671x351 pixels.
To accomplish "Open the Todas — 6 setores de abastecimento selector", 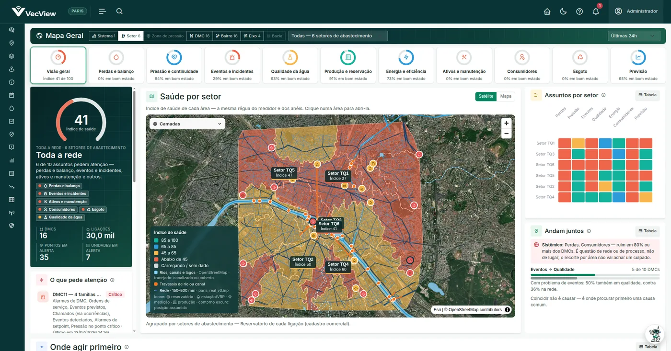I will 338,36.
